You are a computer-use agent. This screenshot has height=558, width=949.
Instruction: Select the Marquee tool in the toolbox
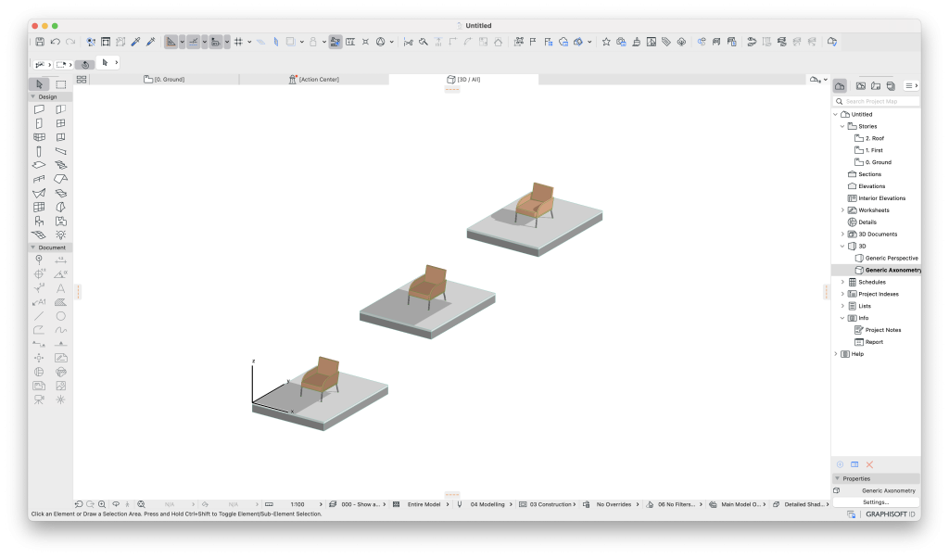click(x=60, y=84)
